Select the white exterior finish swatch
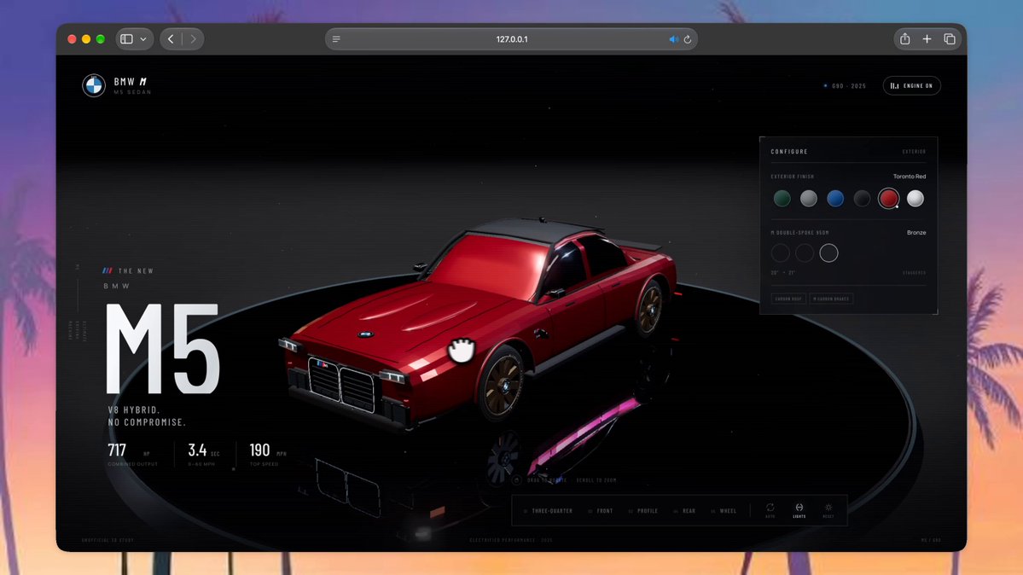This screenshot has height=575, width=1023. (x=915, y=199)
